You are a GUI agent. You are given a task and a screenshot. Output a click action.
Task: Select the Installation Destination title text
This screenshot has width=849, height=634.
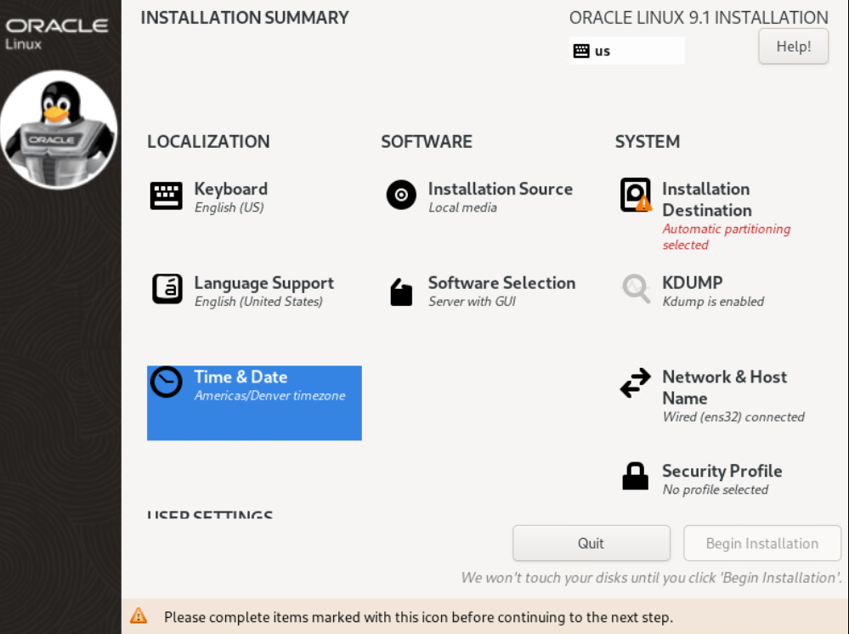click(x=706, y=200)
